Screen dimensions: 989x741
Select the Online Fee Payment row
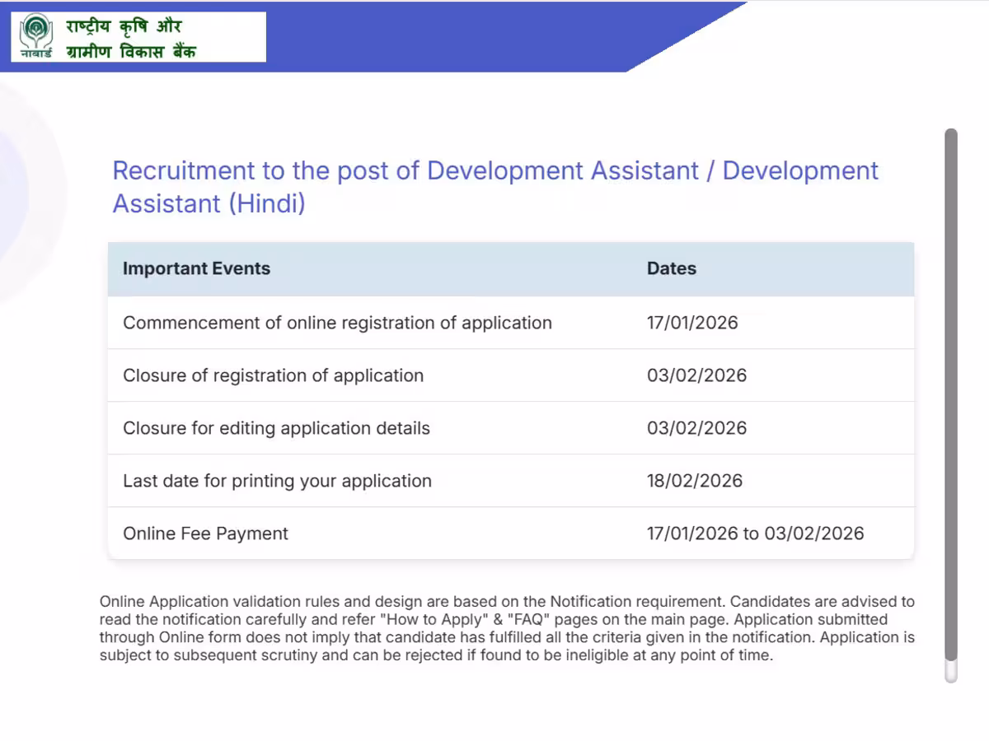pos(205,534)
